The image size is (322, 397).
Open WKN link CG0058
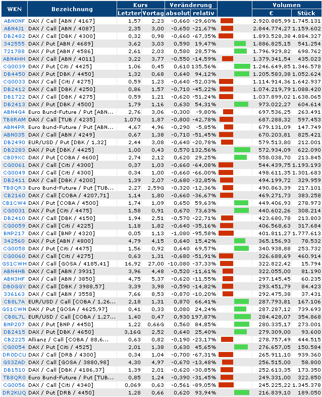click(14, 249)
